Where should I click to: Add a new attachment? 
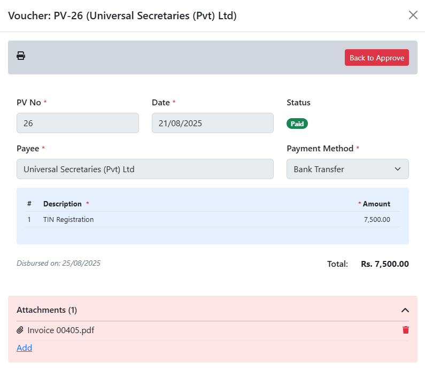point(25,348)
